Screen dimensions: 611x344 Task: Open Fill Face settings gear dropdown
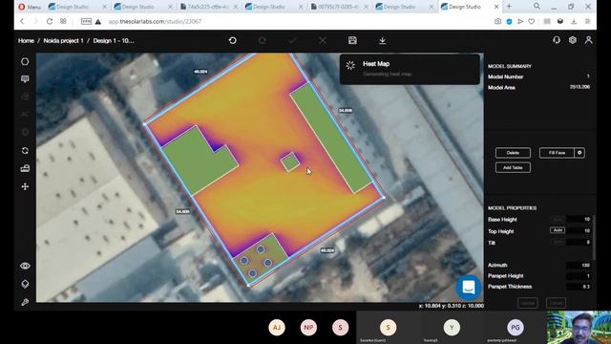click(579, 153)
